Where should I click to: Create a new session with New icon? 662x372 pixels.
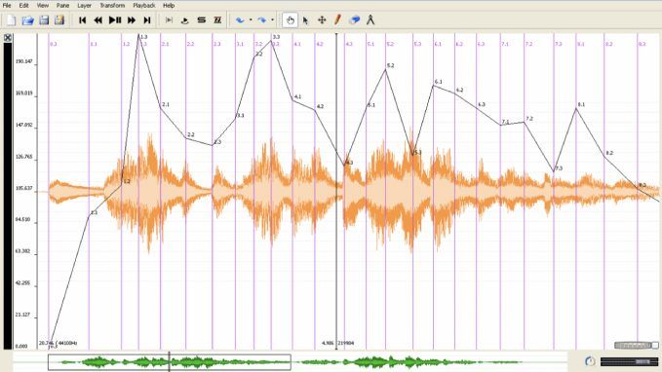(x=11, y=19)
